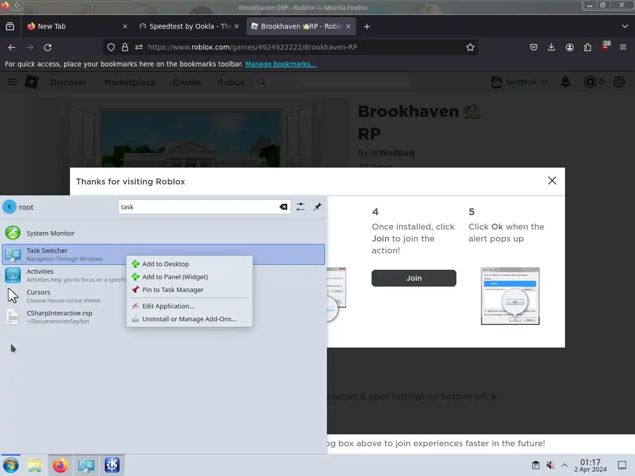This screenshot has width=635, height=476.
Task: Click the tracking protection shield icon
Action: [111, 47]
